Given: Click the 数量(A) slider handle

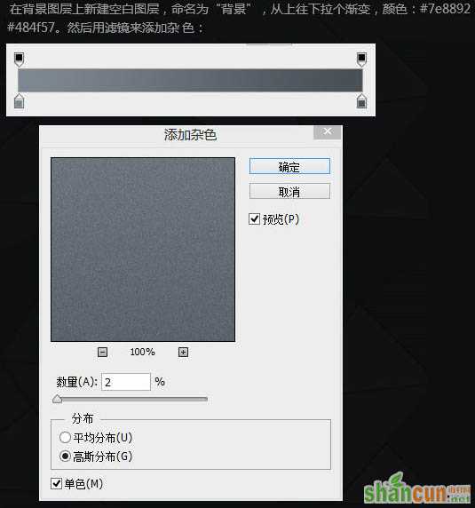Looking at the screenshot, I should click(x=58, y=399).
